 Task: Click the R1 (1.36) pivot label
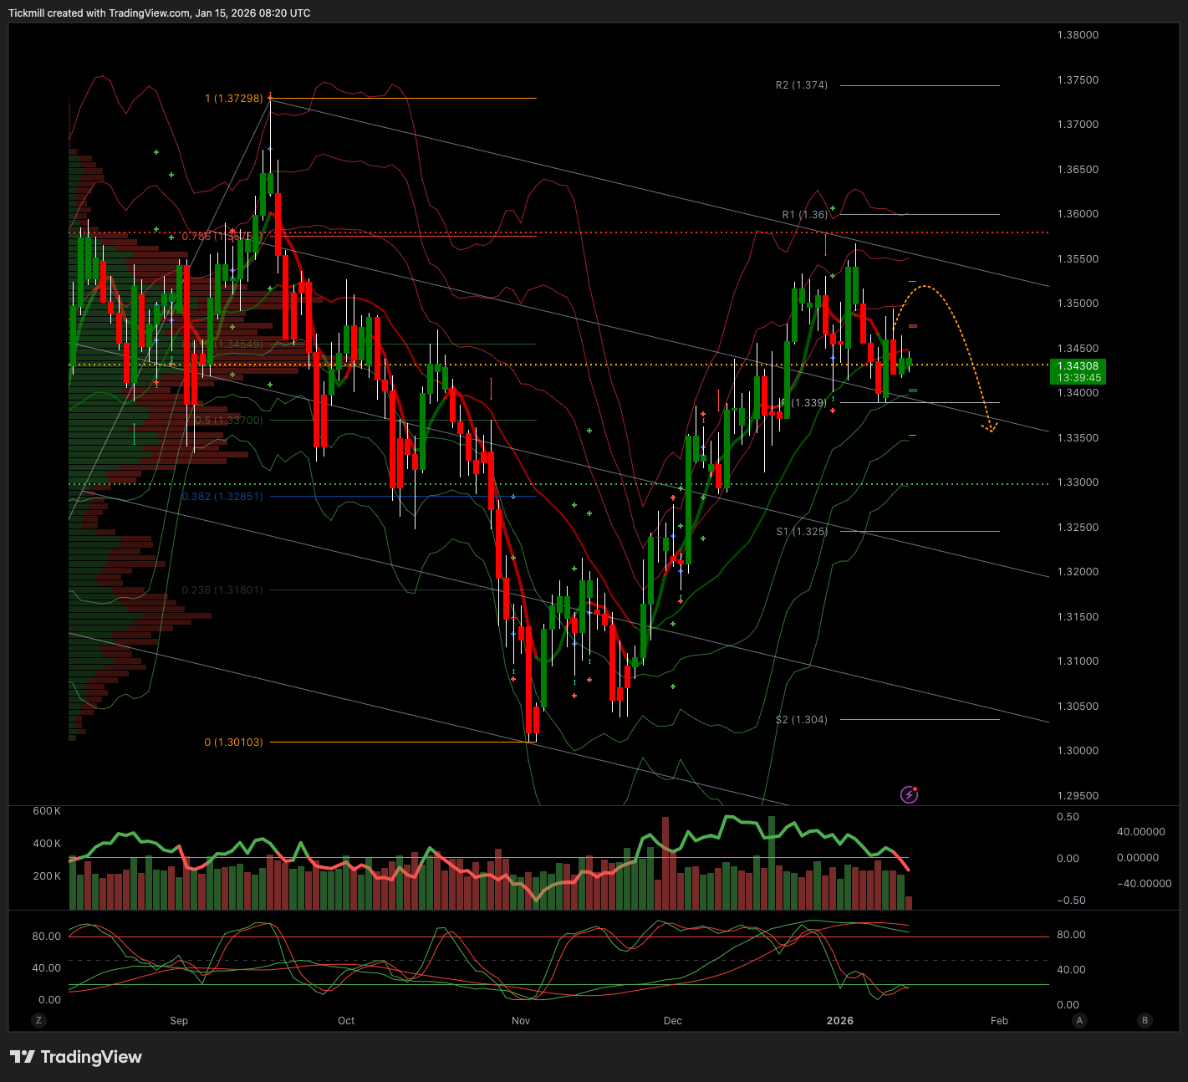pyautogui.click(x=804, y=215)
